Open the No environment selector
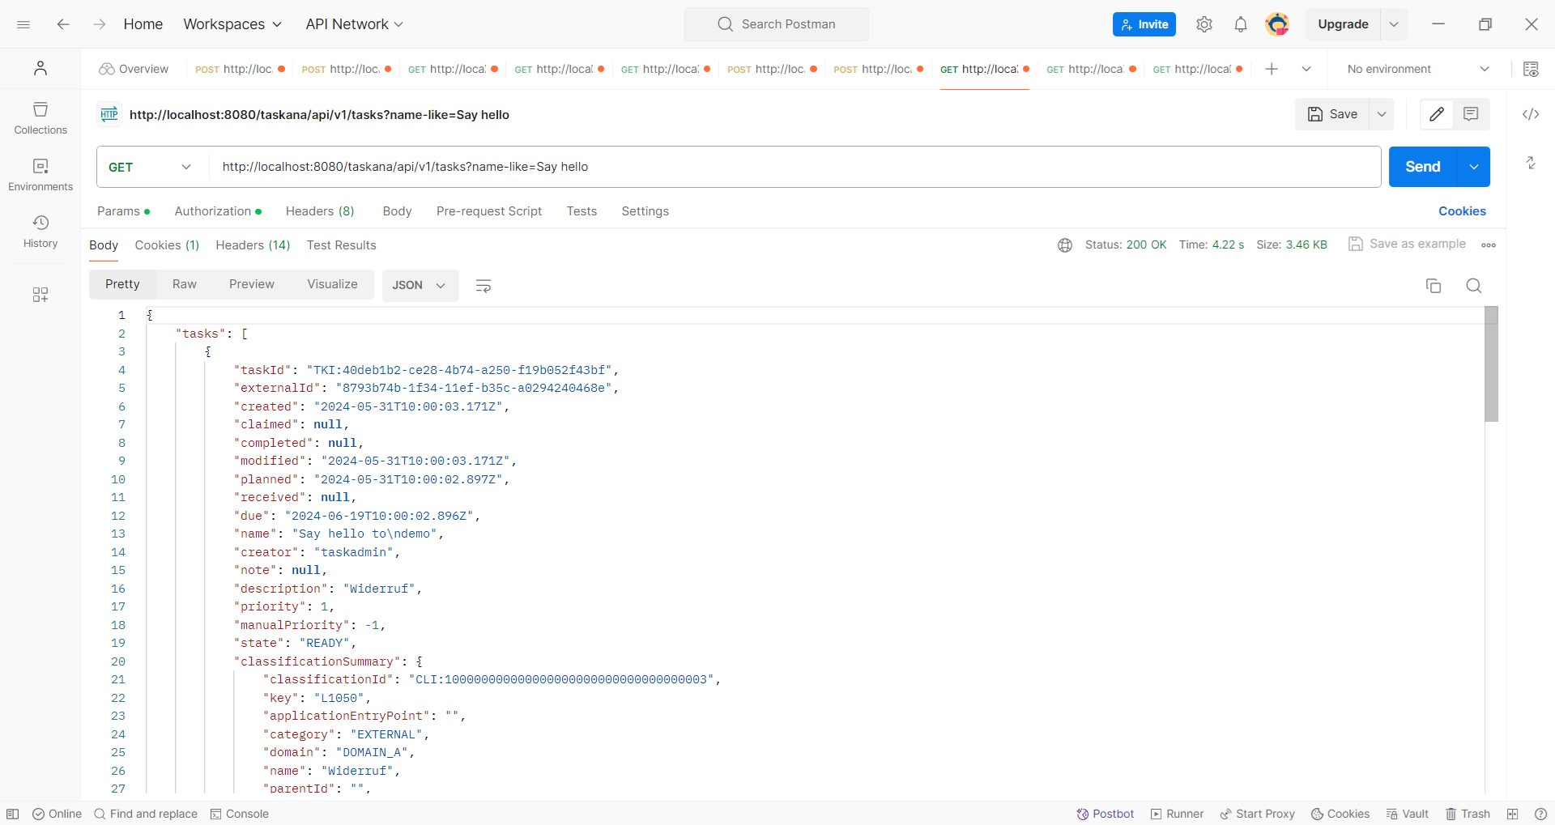 click(1418, 69)
